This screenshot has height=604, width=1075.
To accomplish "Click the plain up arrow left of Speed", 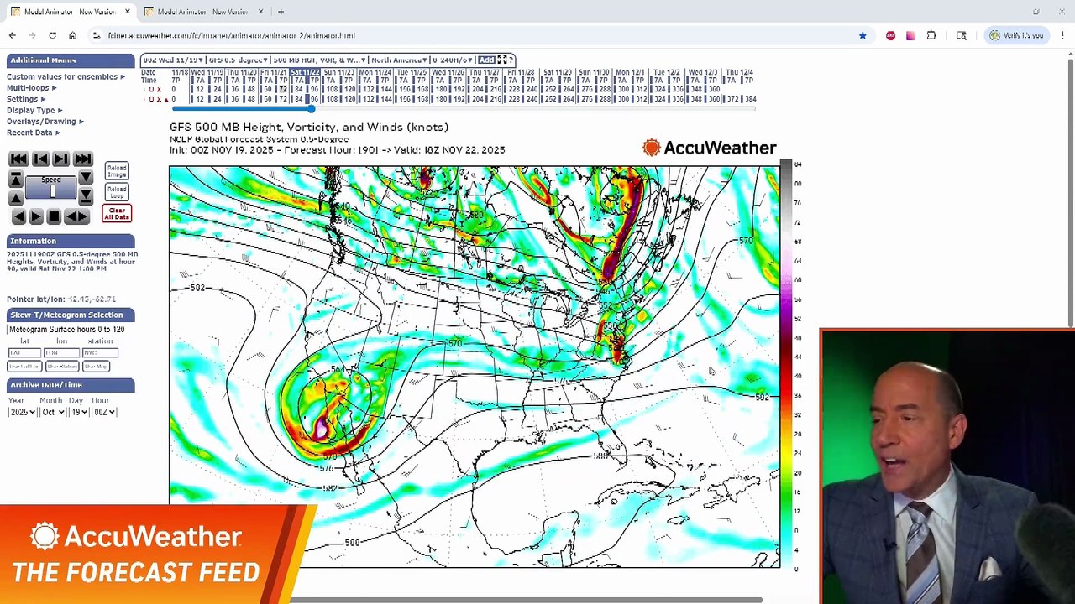I will [x=16, y=197].
